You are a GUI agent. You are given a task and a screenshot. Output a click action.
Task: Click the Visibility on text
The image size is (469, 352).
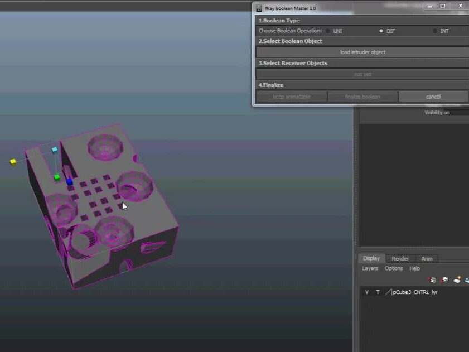[x=437, y=113]
